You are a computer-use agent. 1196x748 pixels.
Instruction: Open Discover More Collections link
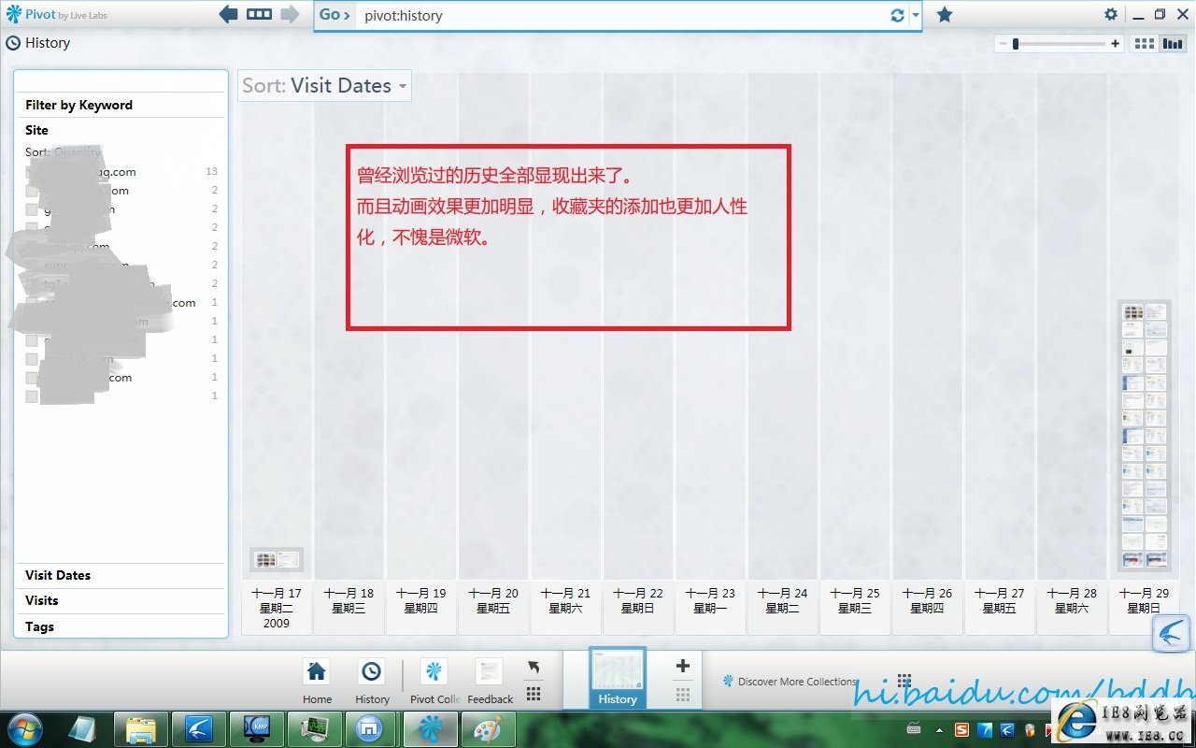790,682
